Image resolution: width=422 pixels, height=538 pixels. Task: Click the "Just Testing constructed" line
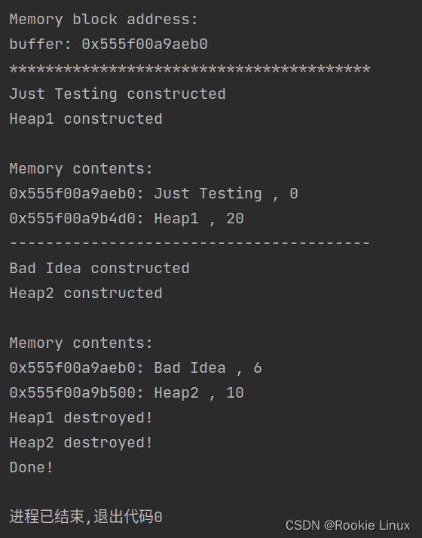(x=118, y=94)
